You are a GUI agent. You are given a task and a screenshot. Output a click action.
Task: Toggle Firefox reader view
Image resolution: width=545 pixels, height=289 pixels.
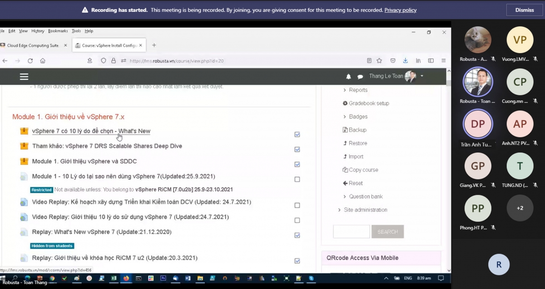tap(369, 61)
